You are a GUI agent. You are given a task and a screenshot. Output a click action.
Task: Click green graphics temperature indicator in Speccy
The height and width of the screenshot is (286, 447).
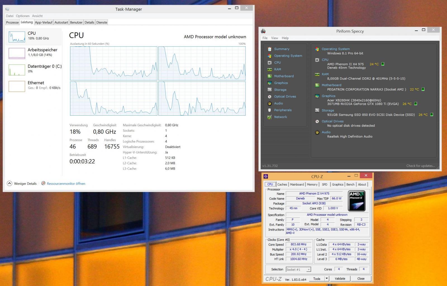pos(415,104)
